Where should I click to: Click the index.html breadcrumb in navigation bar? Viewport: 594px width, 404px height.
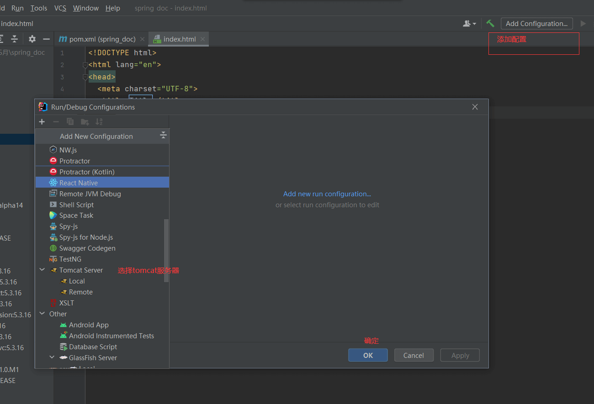[17, 24]
